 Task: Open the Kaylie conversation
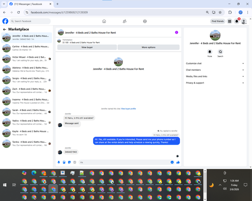coord(27,133)
